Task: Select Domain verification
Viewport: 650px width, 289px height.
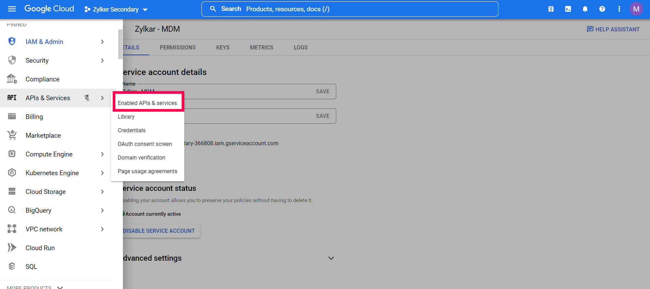Action: [141, 157]
